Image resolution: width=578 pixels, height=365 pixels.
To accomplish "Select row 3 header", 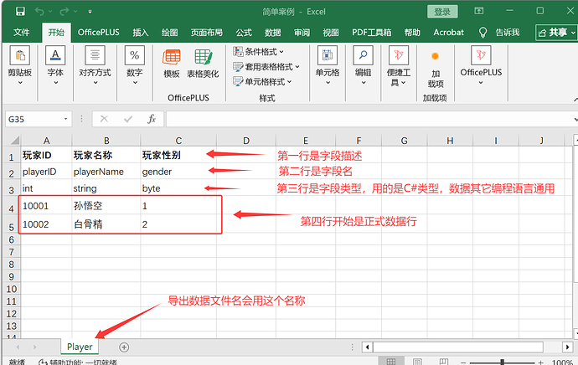I will [x=12, y=189].
